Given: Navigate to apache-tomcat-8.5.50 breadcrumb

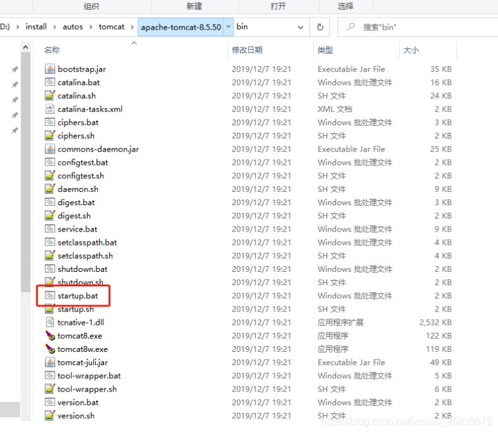Looking at the screenshot, I should (x=181, y=27).
